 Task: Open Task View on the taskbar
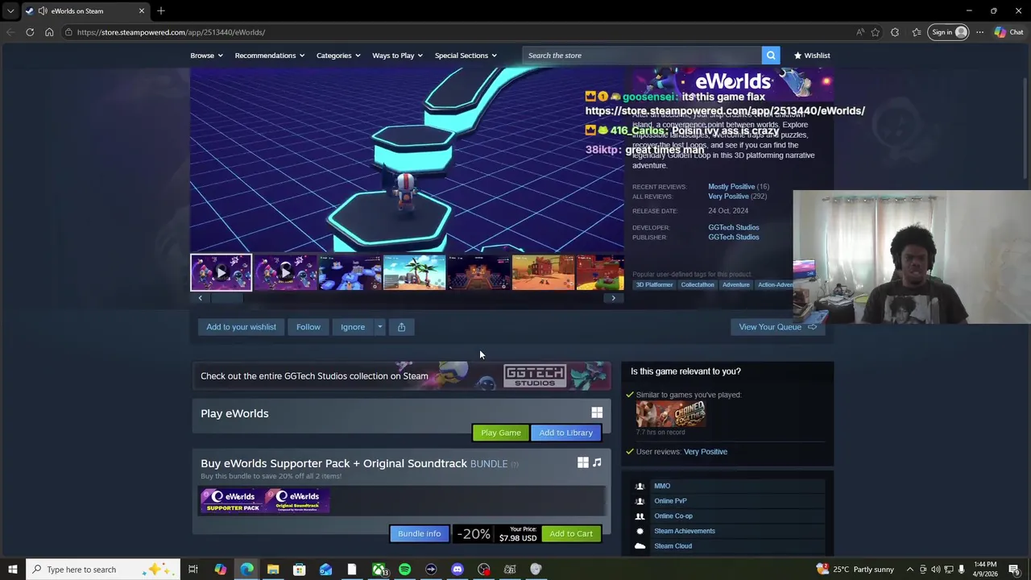coord(193,570)
